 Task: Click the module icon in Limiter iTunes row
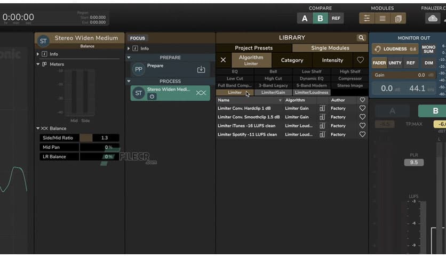(x=322, y=126)
